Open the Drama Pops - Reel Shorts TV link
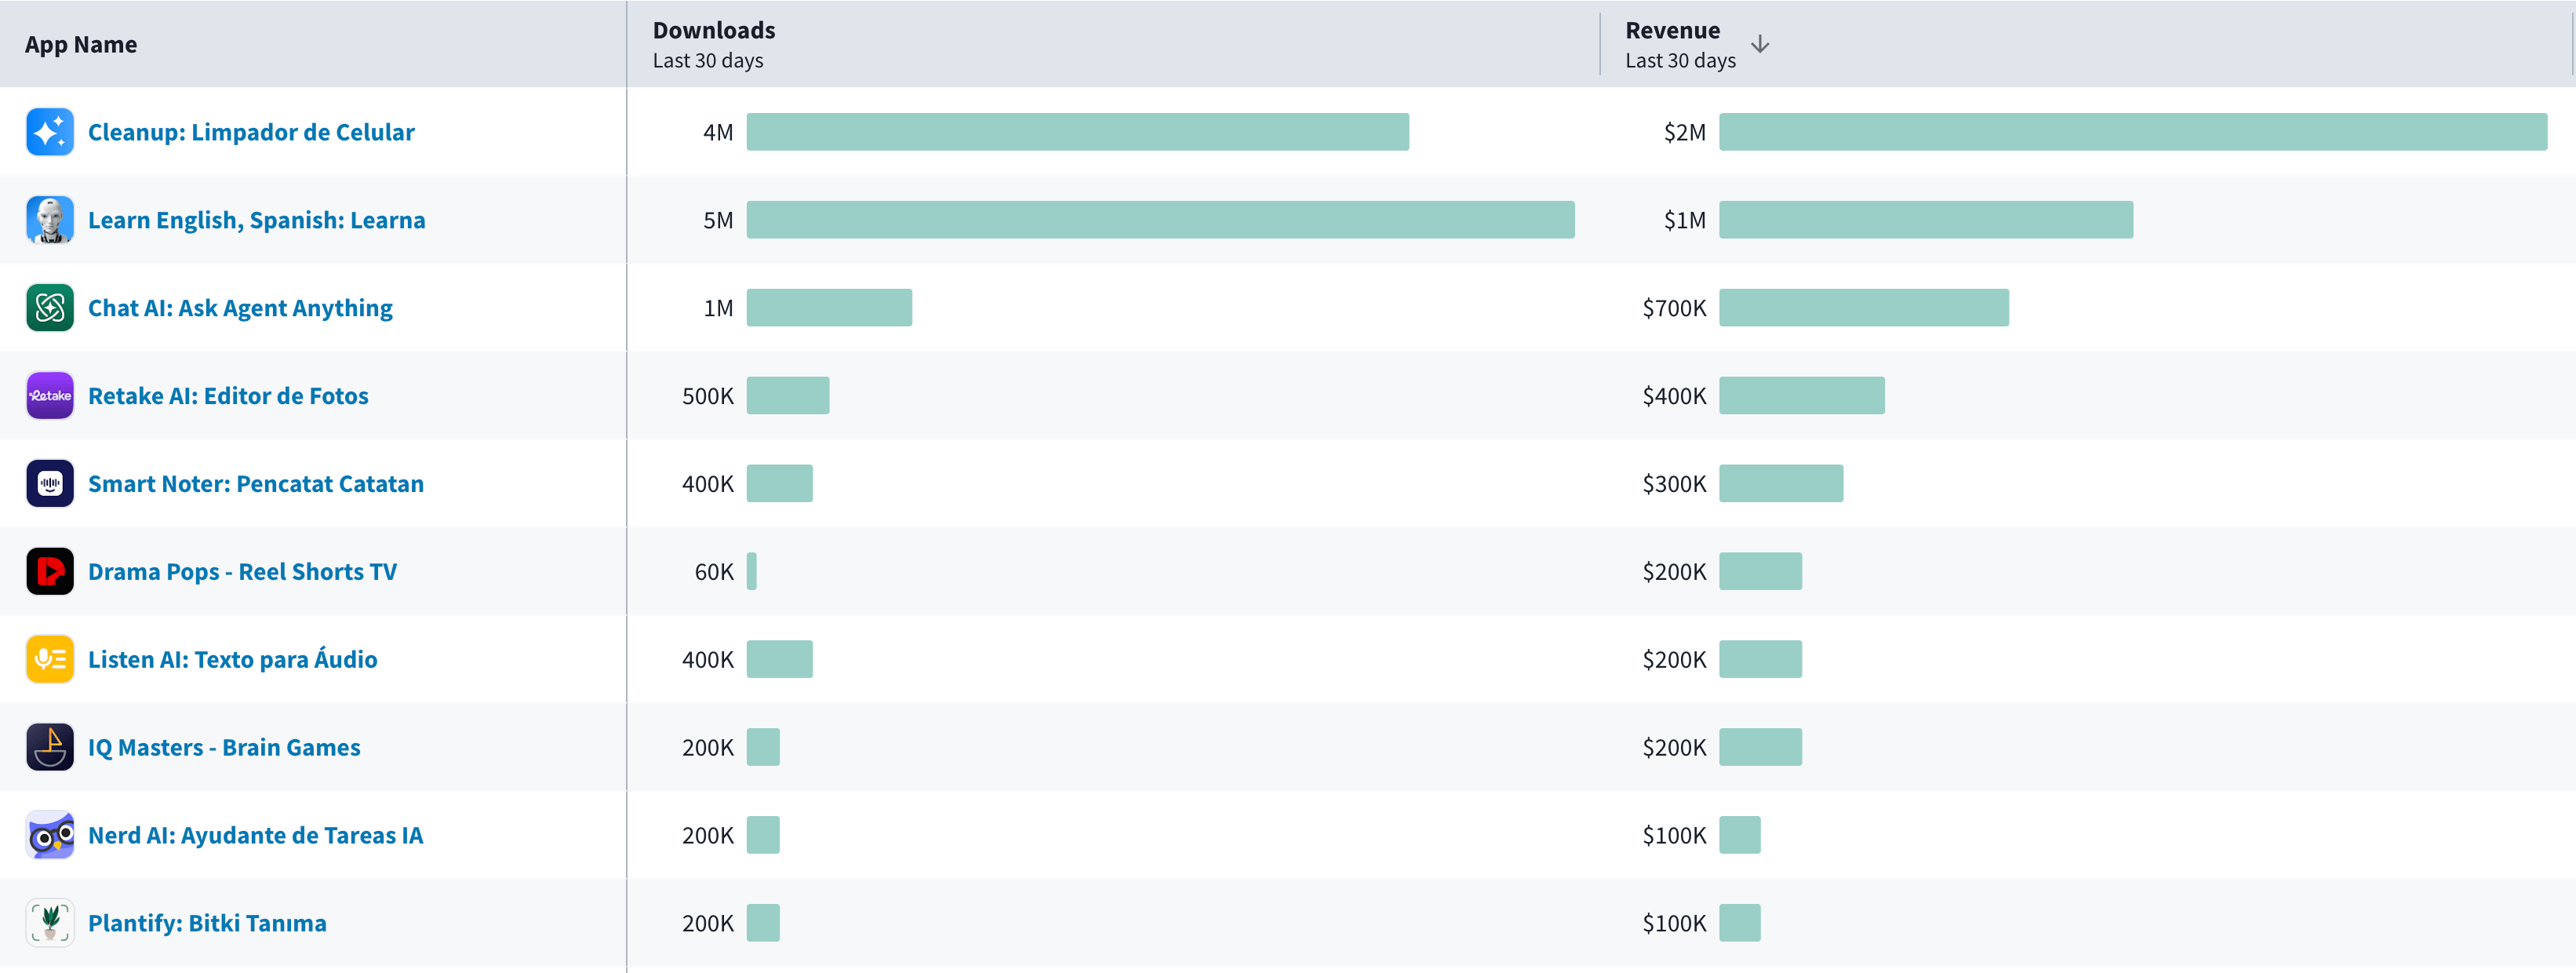 click(x=242, y=571)
